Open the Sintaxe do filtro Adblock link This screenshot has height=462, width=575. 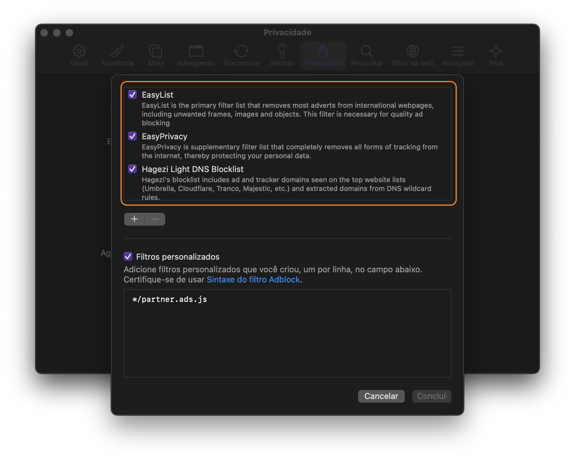coord(253,280)
